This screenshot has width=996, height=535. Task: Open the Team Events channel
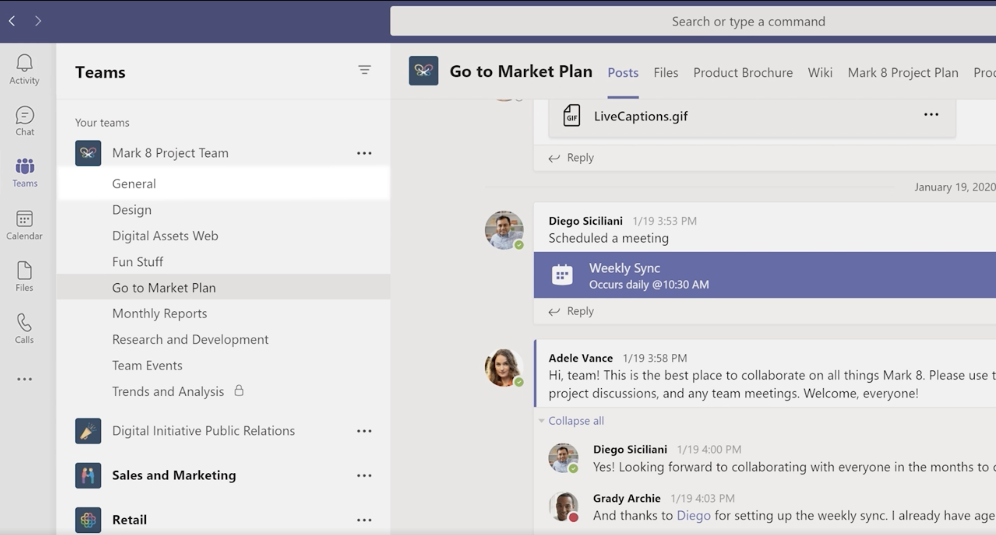coord(224,366)
